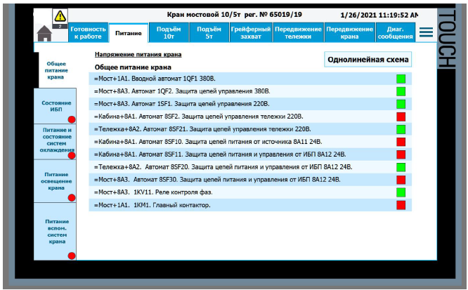Click green status square for 1SF1

coord(401,104)
